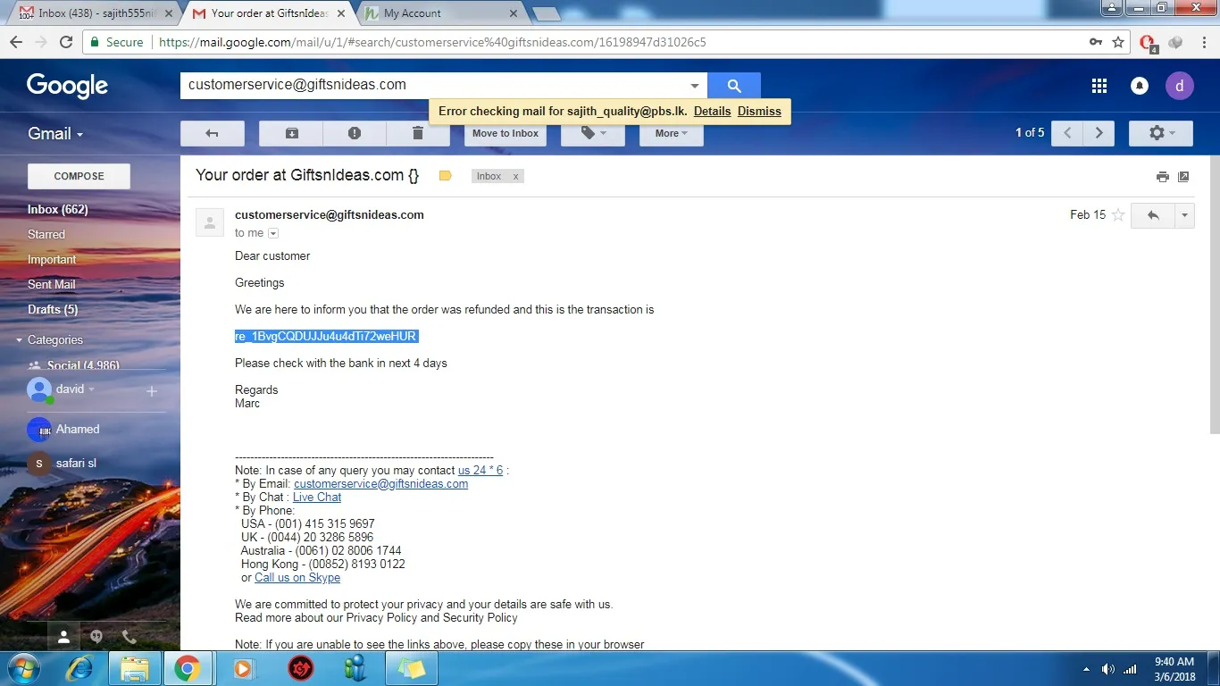This screenshot has width=1220, height=686.
Task: Open the Sent Mail folder
Action: (x=52, y=285)
